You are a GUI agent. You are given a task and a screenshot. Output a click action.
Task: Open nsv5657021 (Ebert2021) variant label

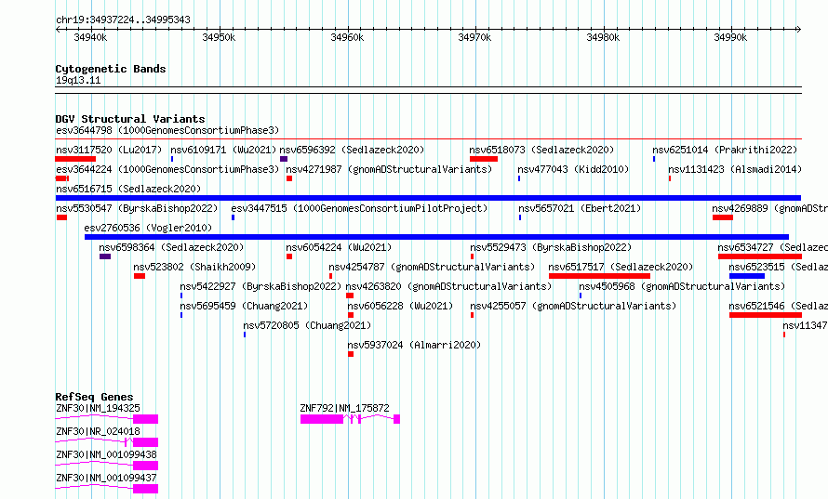point(580,208)
